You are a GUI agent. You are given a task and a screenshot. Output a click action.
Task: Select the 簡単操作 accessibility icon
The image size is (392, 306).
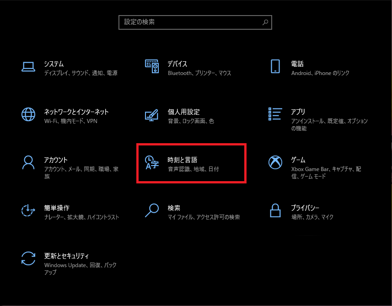[28, 210]
